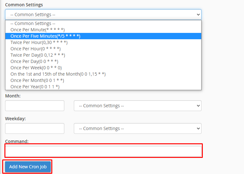Choose Once Per Five Minutes option
The height and width of the screenshot is (174, 244).
[x=45, y=36]
